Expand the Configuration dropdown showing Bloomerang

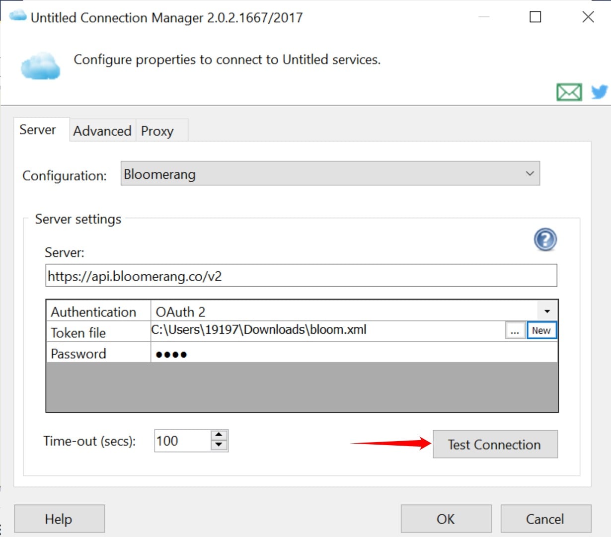click(x=330, y=173)
